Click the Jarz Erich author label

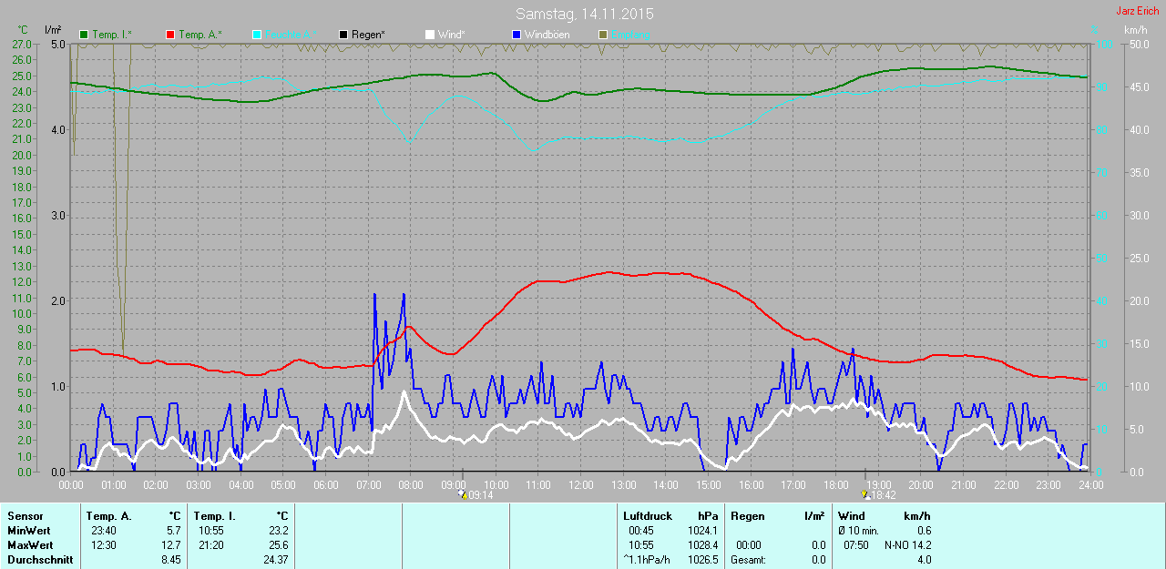[x=1137, y=11]
